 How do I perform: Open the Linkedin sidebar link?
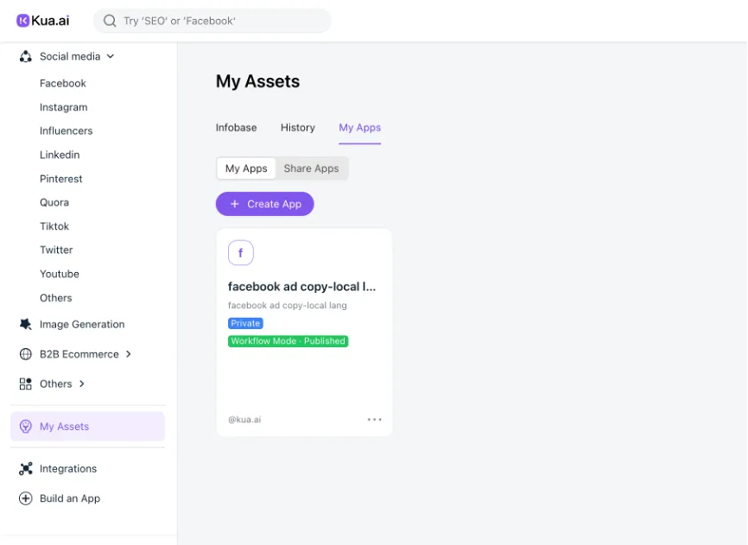[60, 155]
